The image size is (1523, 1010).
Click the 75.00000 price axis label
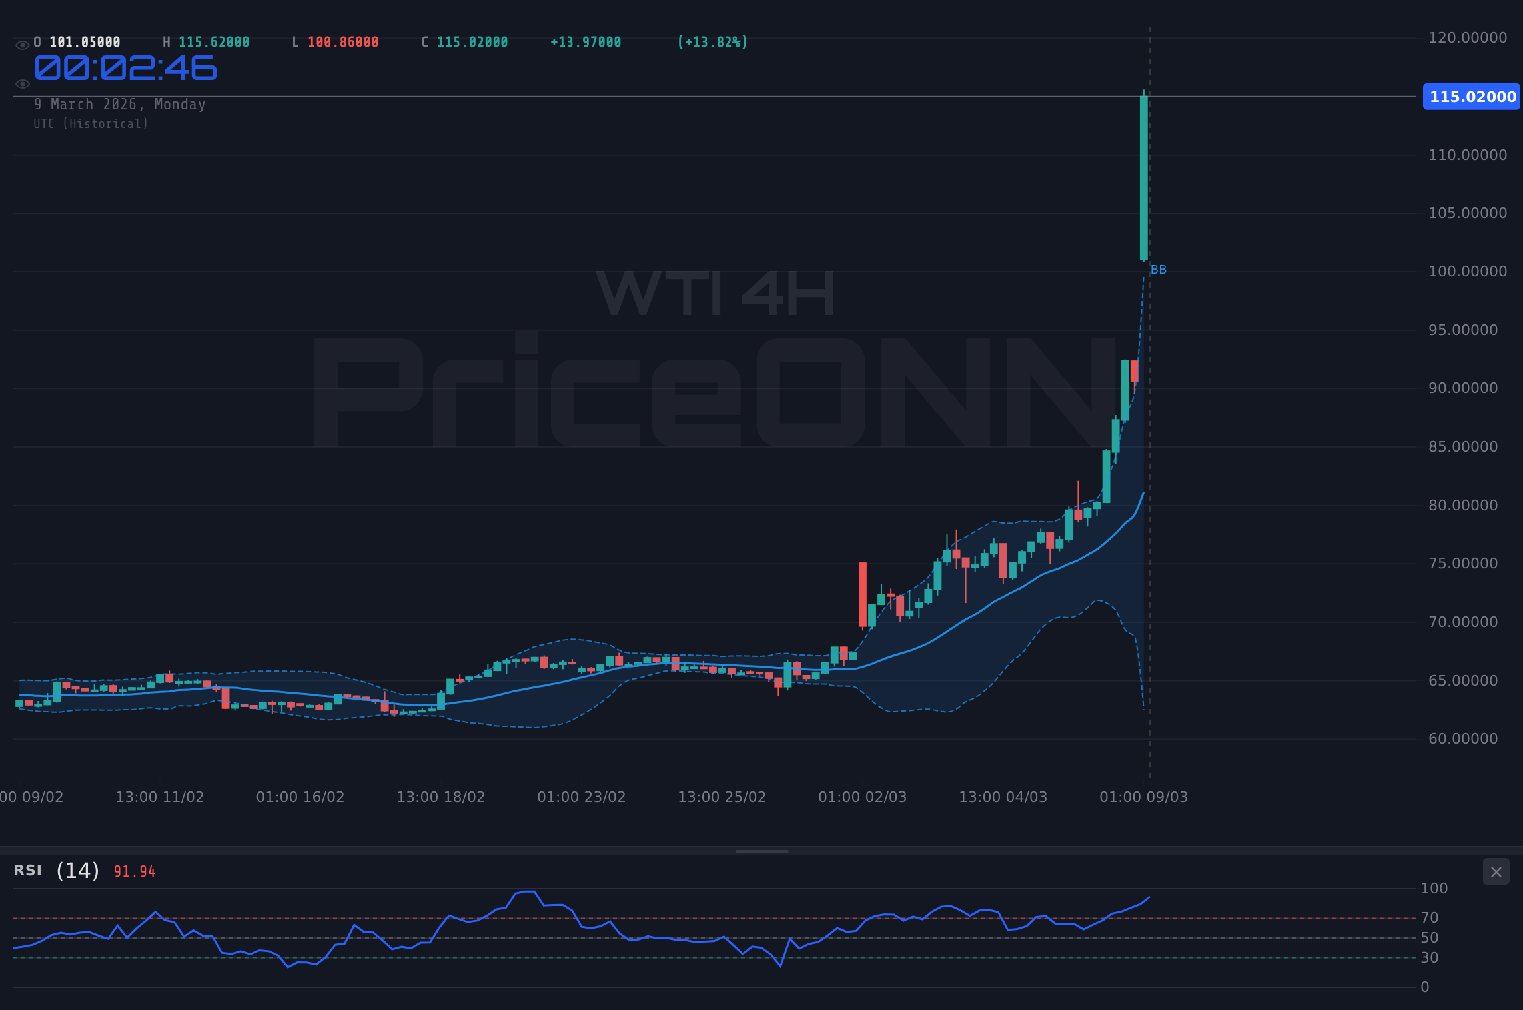pyautogui.click(x=1463, y=564)
